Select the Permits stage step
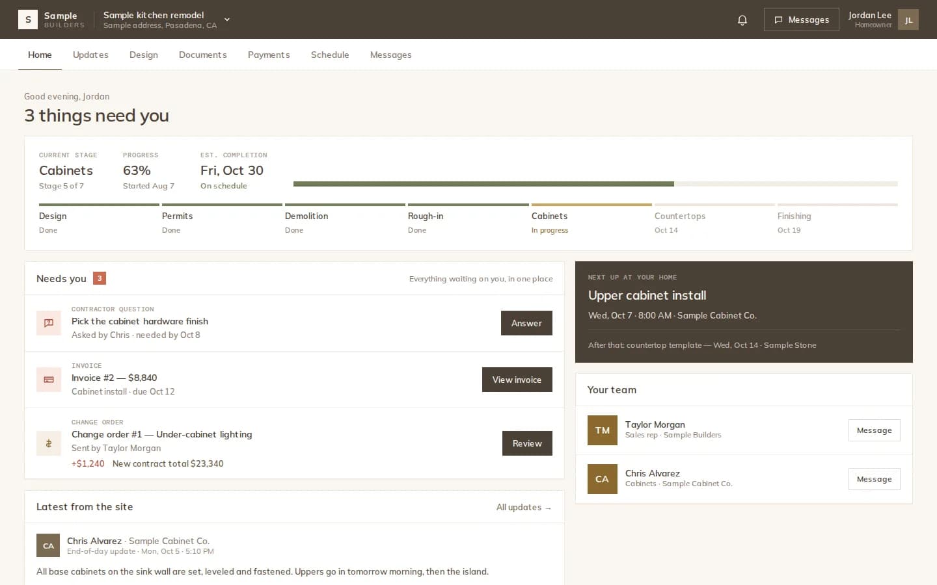This screenshot has height=585, width=937. click(x=222, y=220)
